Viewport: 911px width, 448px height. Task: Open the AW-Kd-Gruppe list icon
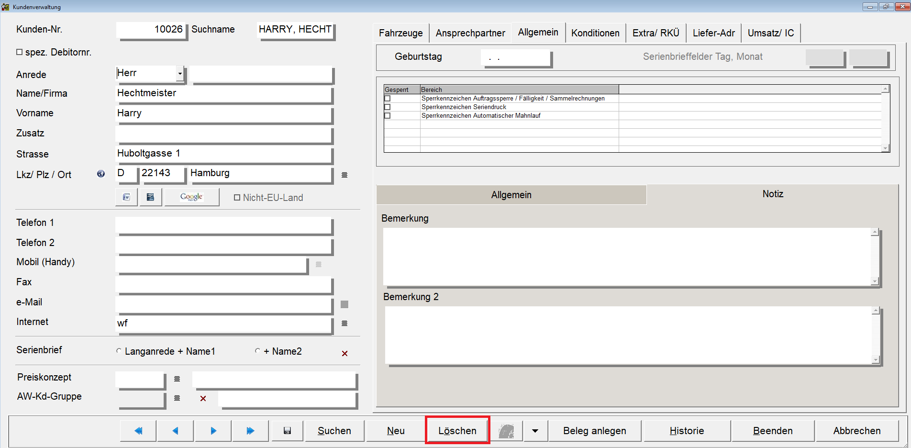[177, 398]
